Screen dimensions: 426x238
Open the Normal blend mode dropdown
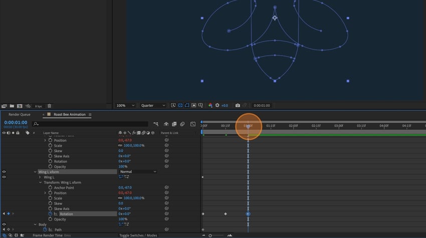pyautogui.click(x=138, y=172)
